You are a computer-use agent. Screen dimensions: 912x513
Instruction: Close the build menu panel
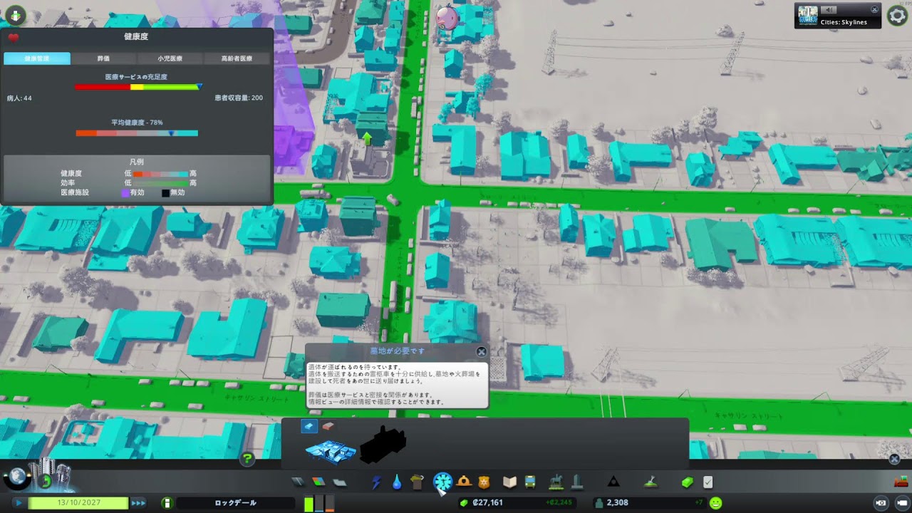(894, 460)
